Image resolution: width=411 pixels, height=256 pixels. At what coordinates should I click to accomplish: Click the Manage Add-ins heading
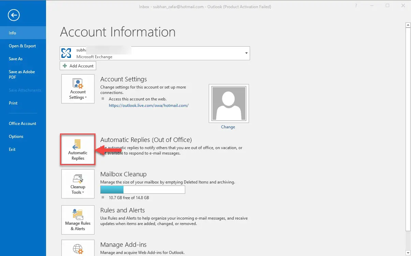[x=123, y=245]
